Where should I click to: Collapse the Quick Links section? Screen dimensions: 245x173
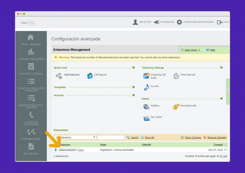tap(133, 68)
